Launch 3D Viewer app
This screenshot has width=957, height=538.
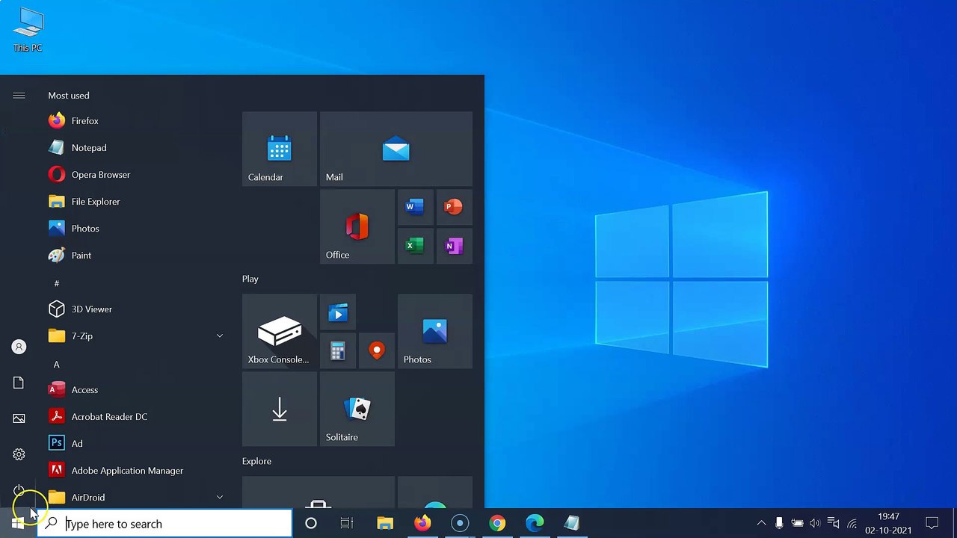(x=135, y=309)
